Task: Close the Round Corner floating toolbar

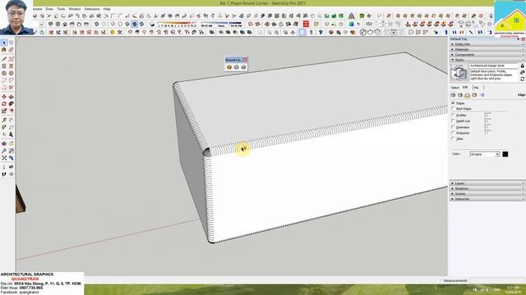Action: (245, 60)
